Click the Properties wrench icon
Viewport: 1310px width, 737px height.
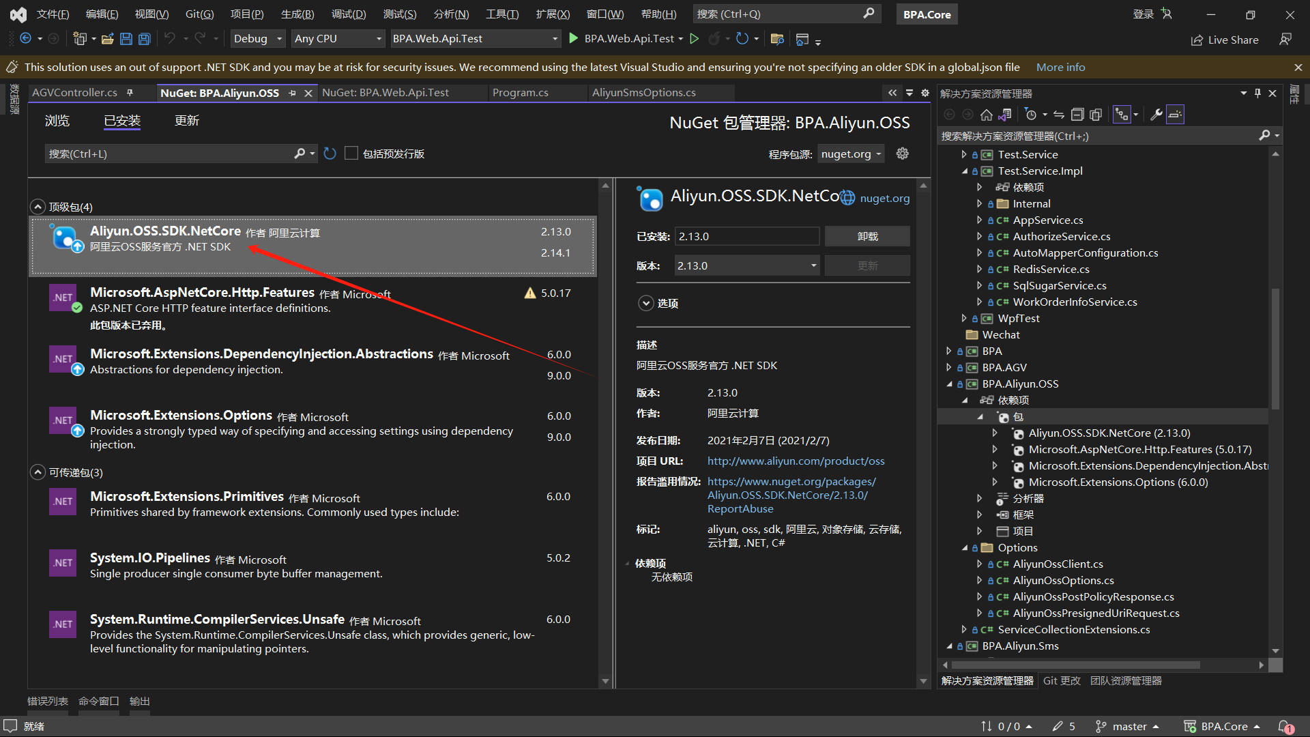pos(1156,115)
